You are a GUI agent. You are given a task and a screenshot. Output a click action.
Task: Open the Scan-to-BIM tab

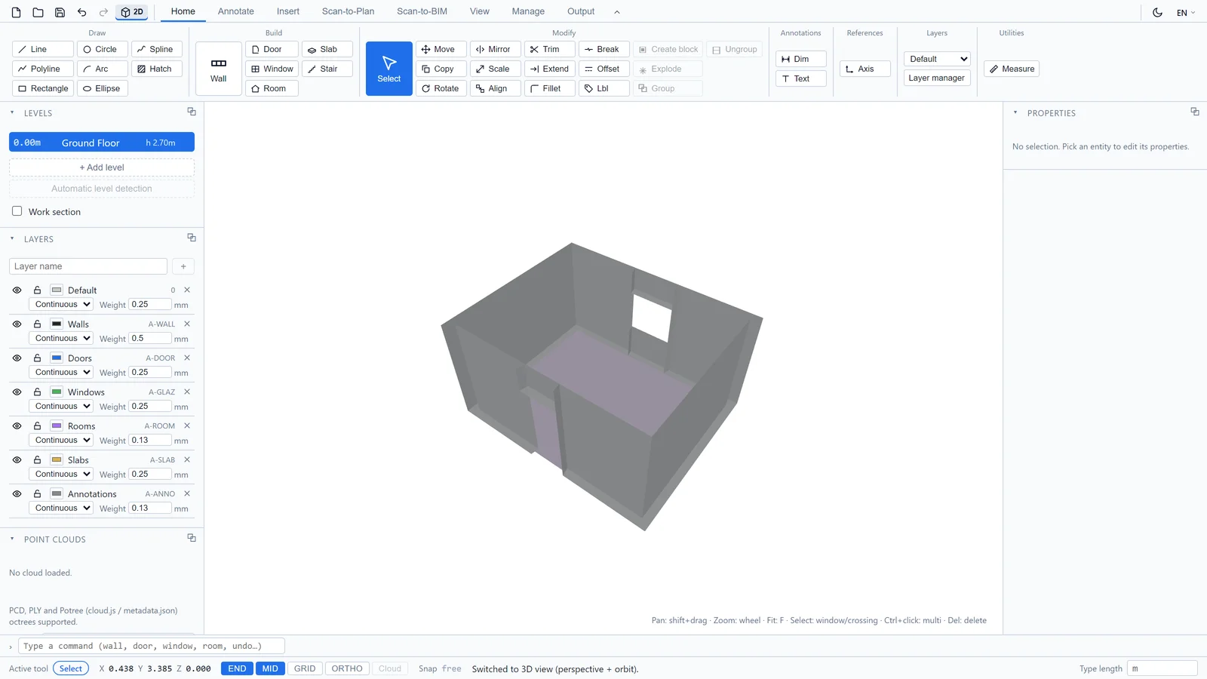click(x=422, y=11)
